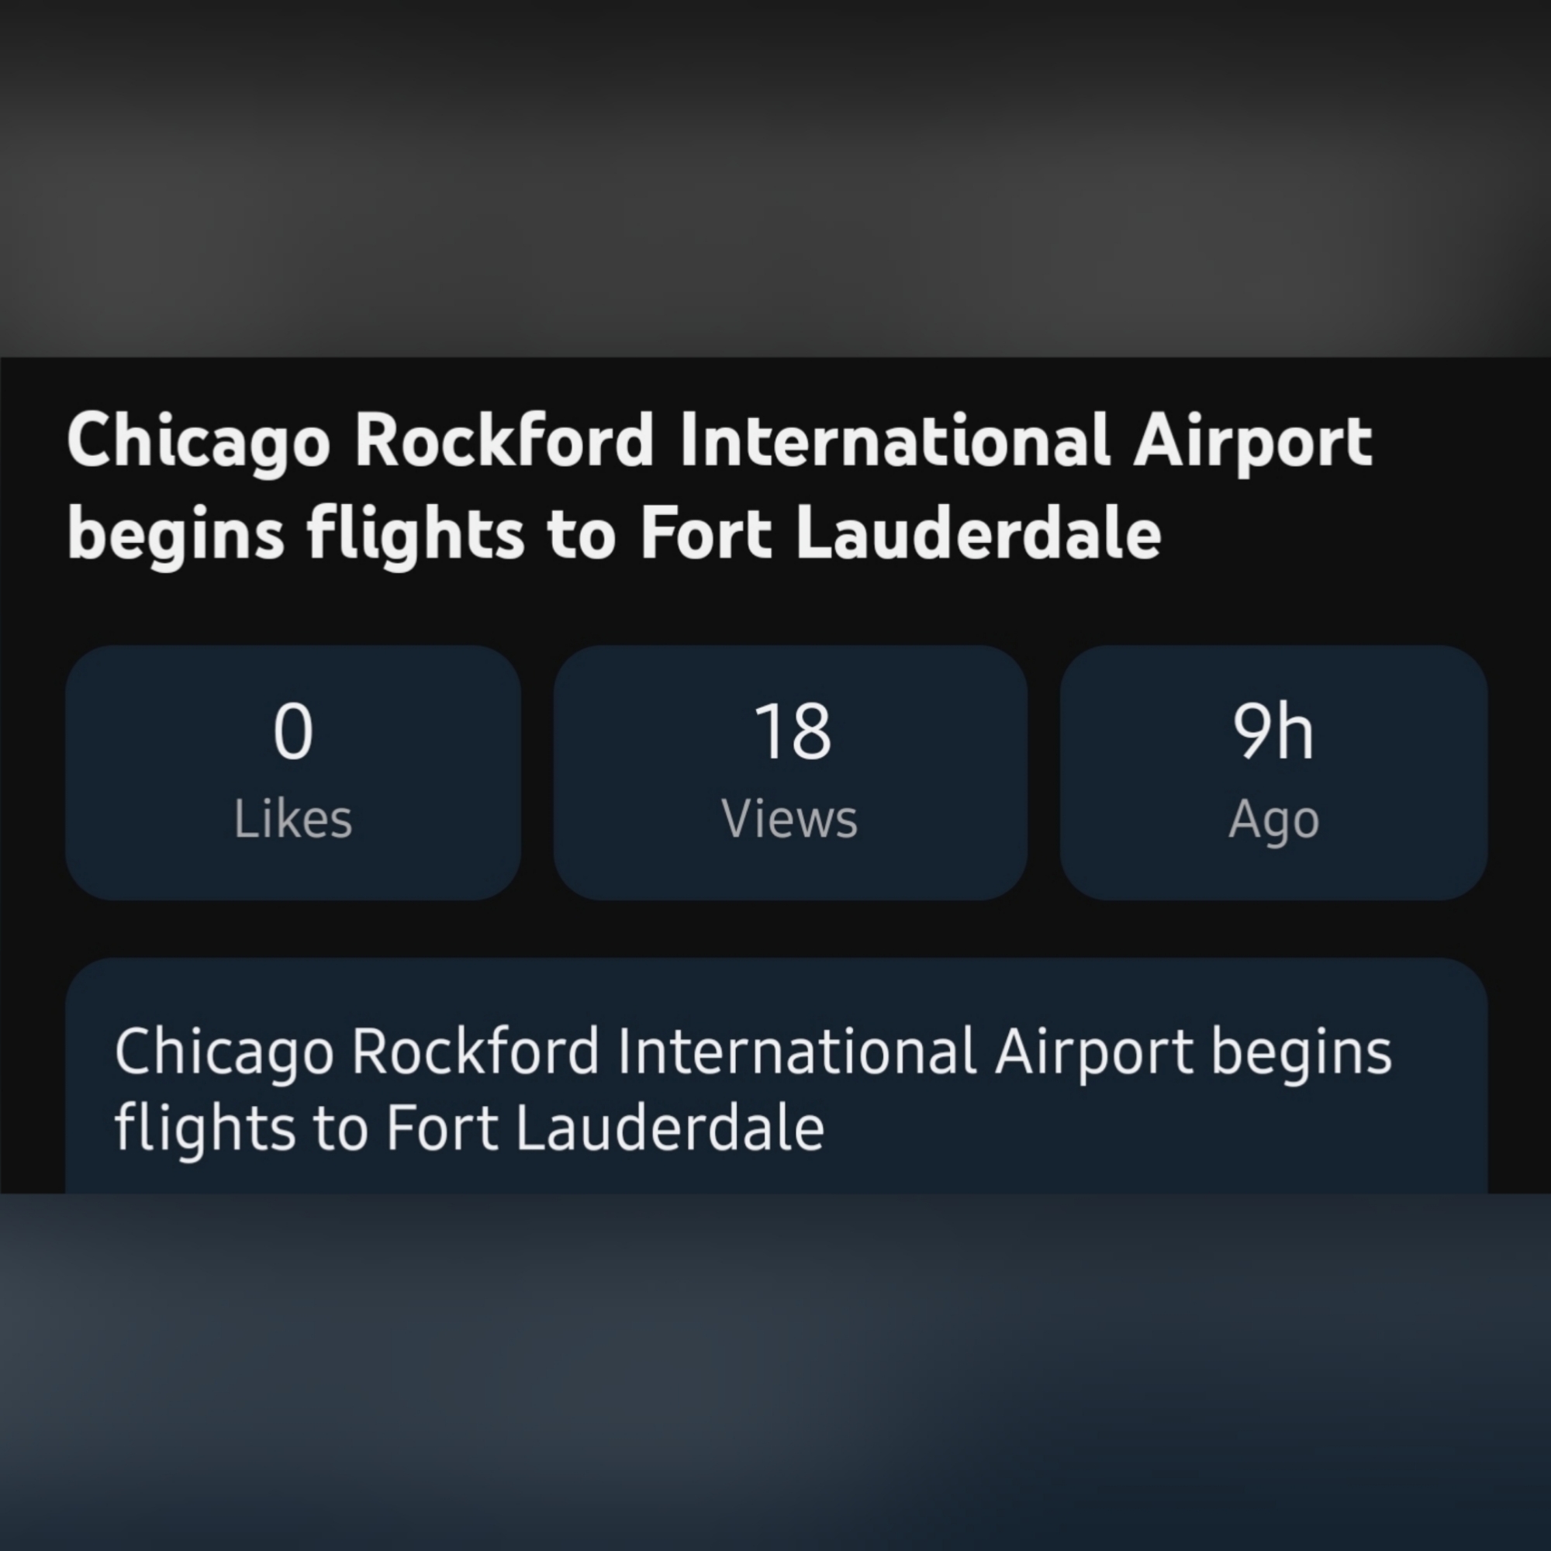1551x1551 pixels.
Task: Click the bold article headline's first line
Action: [x=720, y=441]
